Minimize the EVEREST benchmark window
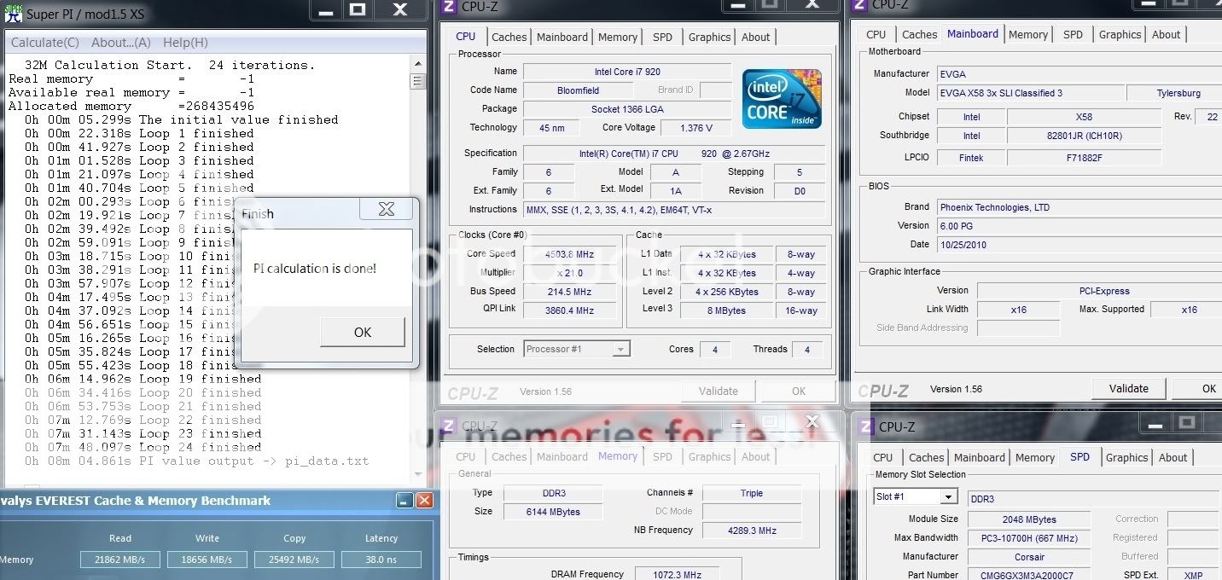 [405, 501]
